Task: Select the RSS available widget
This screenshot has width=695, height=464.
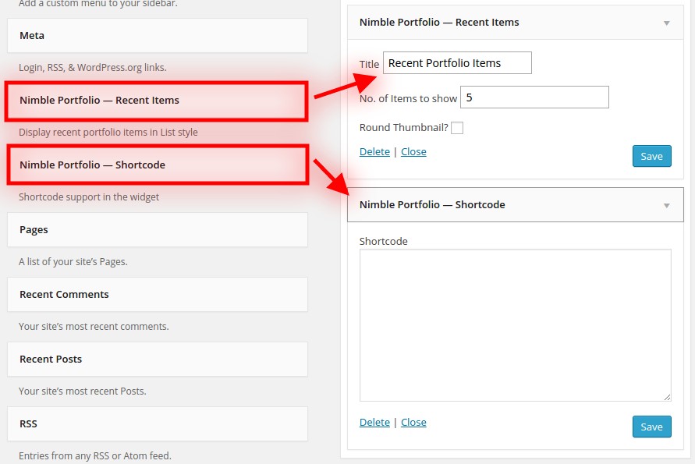Action: click(158, 423)
